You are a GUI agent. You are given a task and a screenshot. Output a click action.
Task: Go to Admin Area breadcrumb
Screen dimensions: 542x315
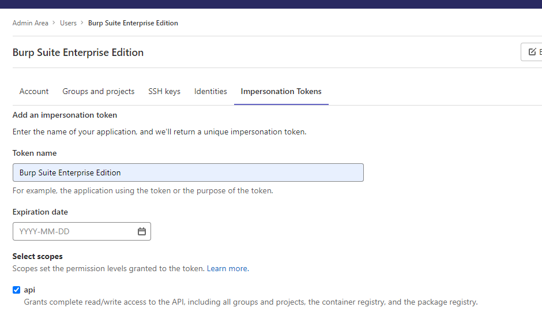pyautogui.click(x=31, y=23)
